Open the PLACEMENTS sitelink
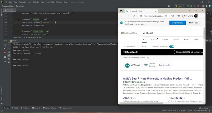 (x=176, y=98)
